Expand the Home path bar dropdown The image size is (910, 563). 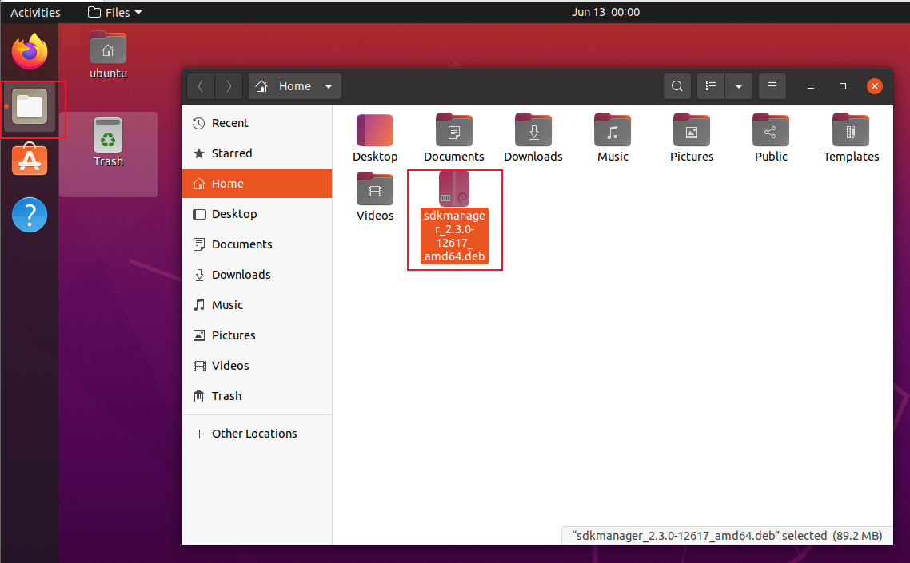click(x=329, y=86)
